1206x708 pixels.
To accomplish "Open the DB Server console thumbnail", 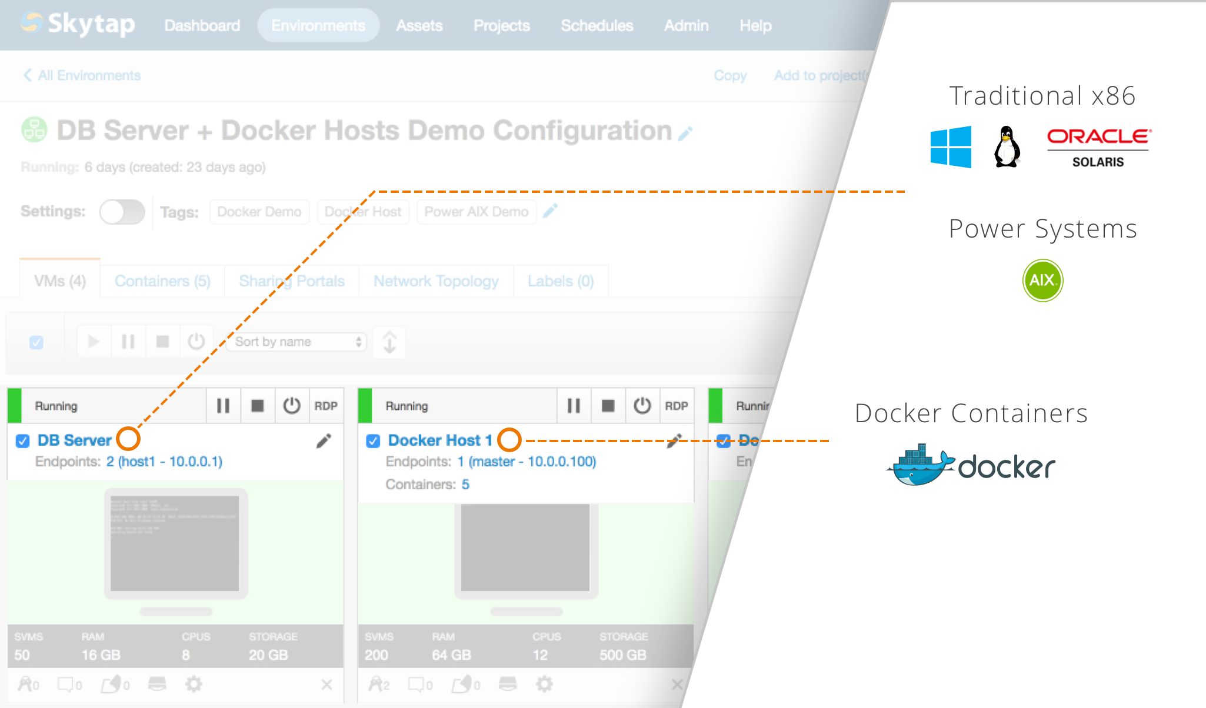I will (175, 544).
